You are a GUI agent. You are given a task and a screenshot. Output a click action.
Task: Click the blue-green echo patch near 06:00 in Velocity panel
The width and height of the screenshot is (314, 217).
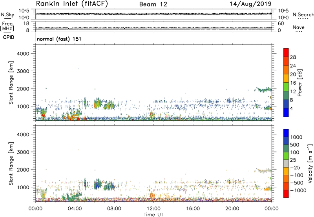coord(98,184)
